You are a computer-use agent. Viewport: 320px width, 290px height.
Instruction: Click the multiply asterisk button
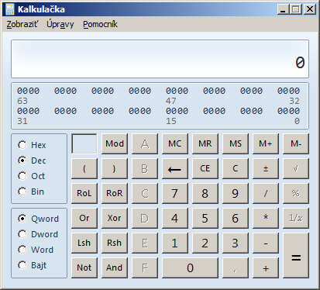(x=266, y=218)
